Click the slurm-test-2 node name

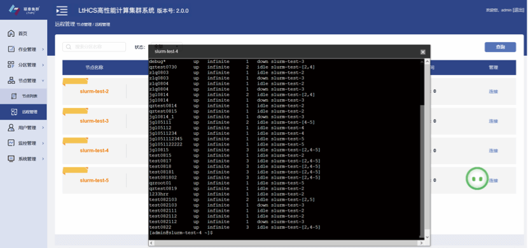click(x=94, y=92)
